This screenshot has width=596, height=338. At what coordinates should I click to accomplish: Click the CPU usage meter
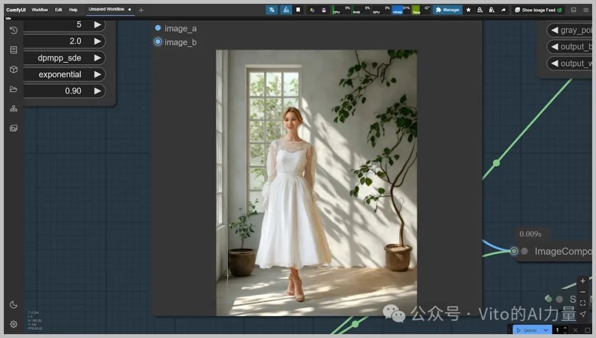pos(342,10)
